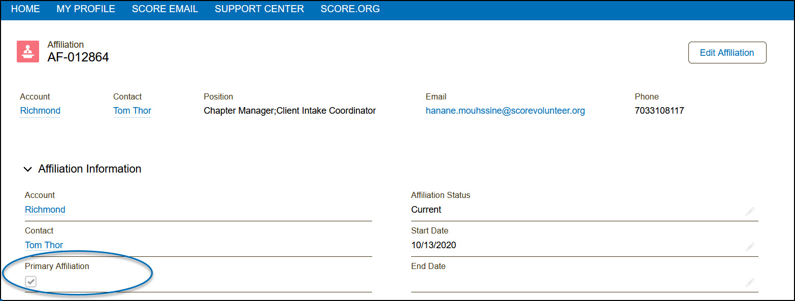Open SCORE EMAIL from the top navigation
This screenshot has width=795, height=301.
click(x=165, y=9)
